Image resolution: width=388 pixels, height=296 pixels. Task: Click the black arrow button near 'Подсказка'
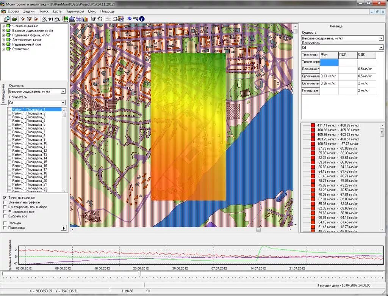click(64, 228)
